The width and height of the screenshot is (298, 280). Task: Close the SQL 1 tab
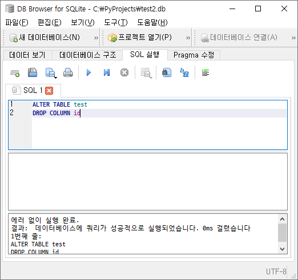pyautogui.click(x=49, y=91)
